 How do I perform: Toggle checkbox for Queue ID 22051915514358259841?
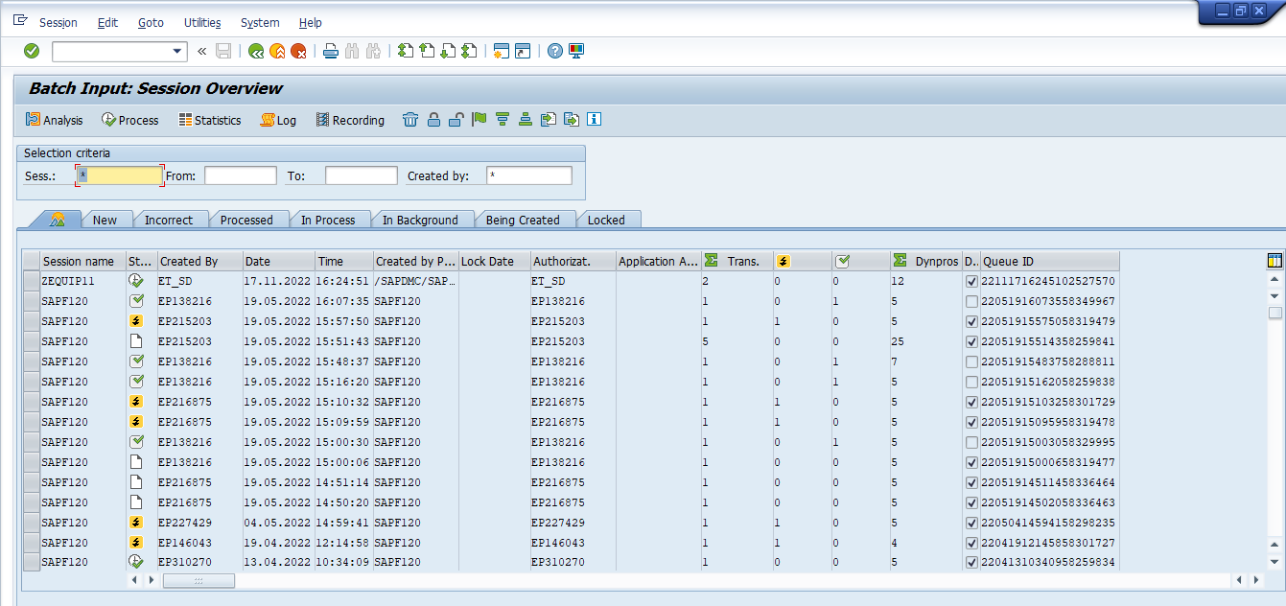click(x=972, y=341)
